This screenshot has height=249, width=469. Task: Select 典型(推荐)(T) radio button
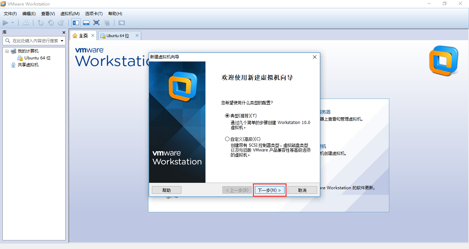(227, 116)
